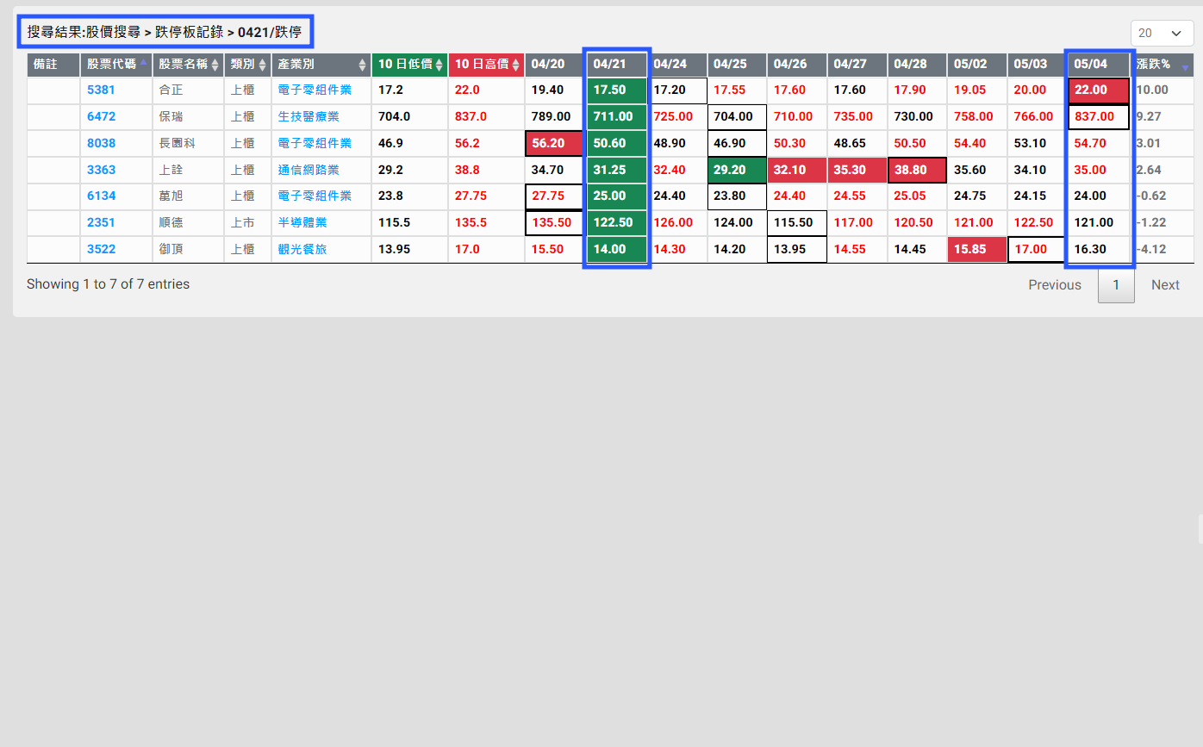1203x747 pixels.
Task: Click the green 17.50 cell
Action: coord(616,90)
